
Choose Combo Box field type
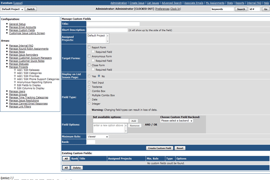pyautogui.click(x=89, y=91)
